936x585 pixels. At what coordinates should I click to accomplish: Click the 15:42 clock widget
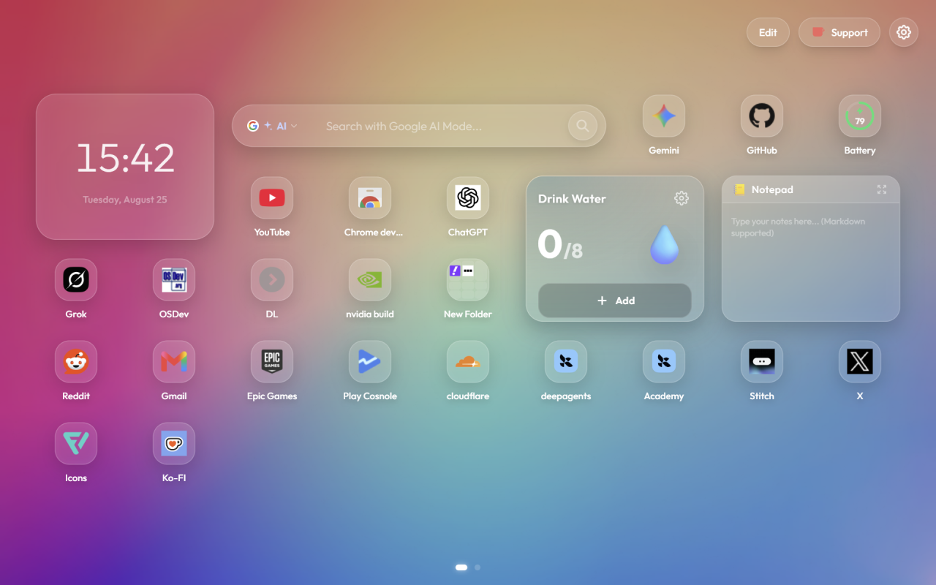125,167
